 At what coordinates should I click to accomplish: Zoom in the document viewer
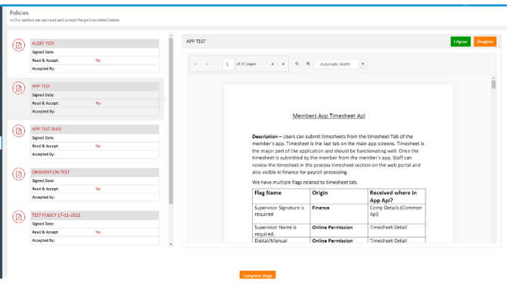[x=308, y=64]
